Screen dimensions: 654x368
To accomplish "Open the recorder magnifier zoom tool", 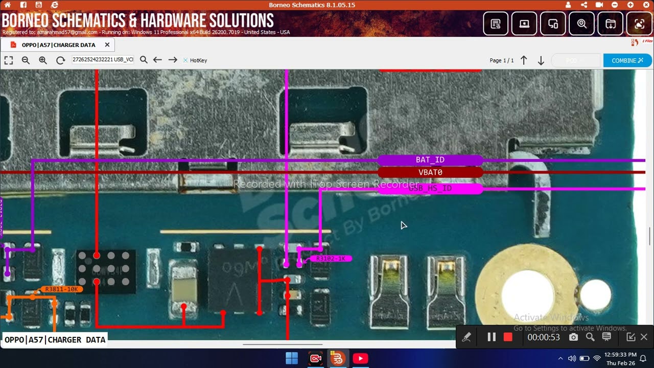I will click(x=590, y=337).
